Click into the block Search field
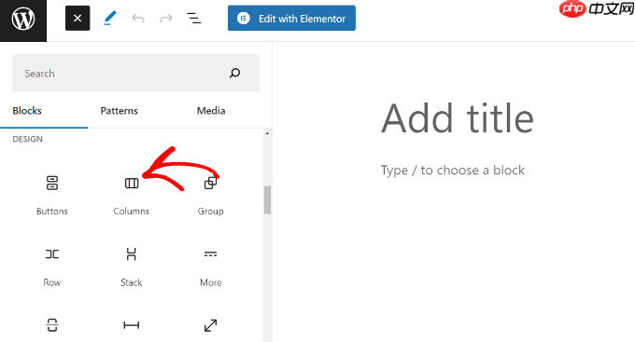Image resolution: width=635 pixels, height=342 pixels. coord(135,73)
